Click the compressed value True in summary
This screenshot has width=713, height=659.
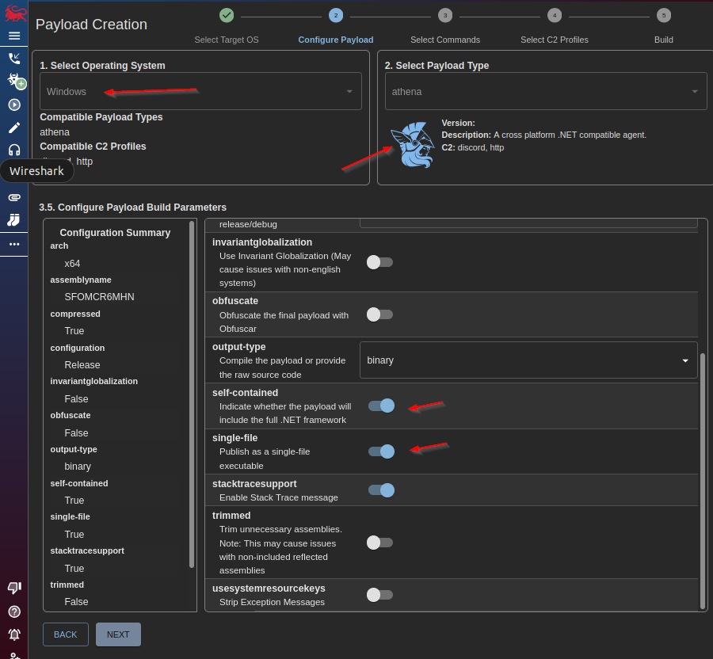click(74, 331)
